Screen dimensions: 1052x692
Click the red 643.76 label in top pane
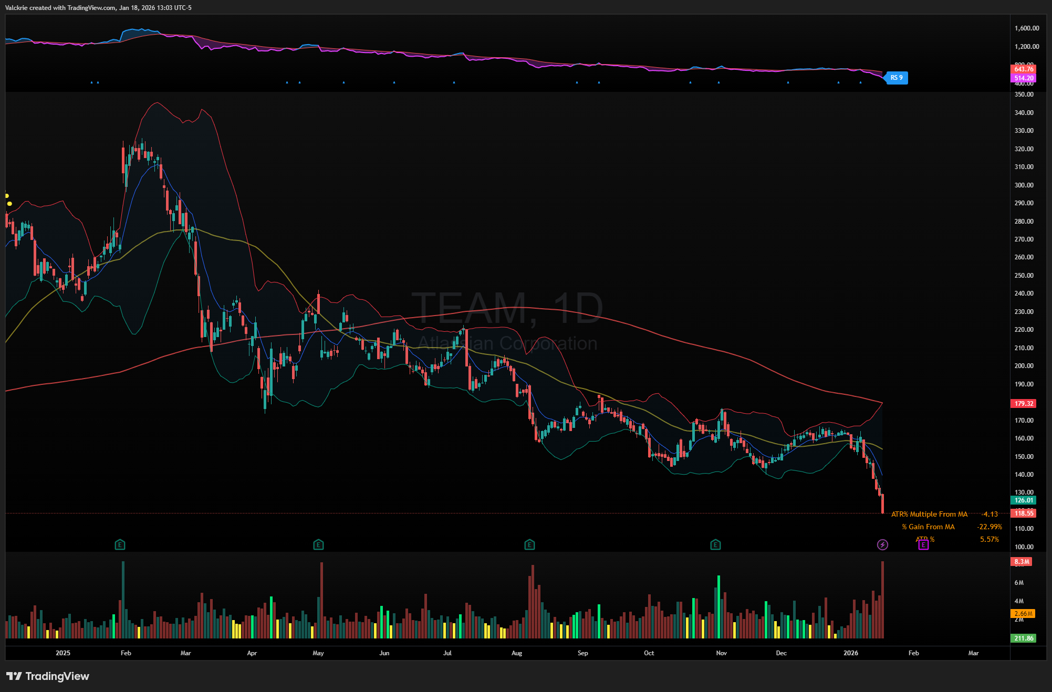(1023, 69)
